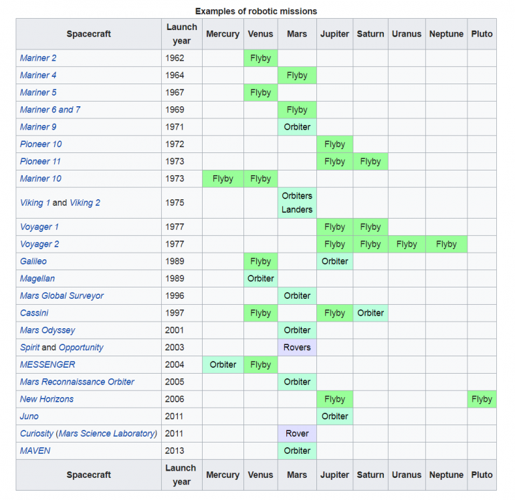Open the Mariner 2 spacecraft link

pyautogui.click(x=38, y=58)
